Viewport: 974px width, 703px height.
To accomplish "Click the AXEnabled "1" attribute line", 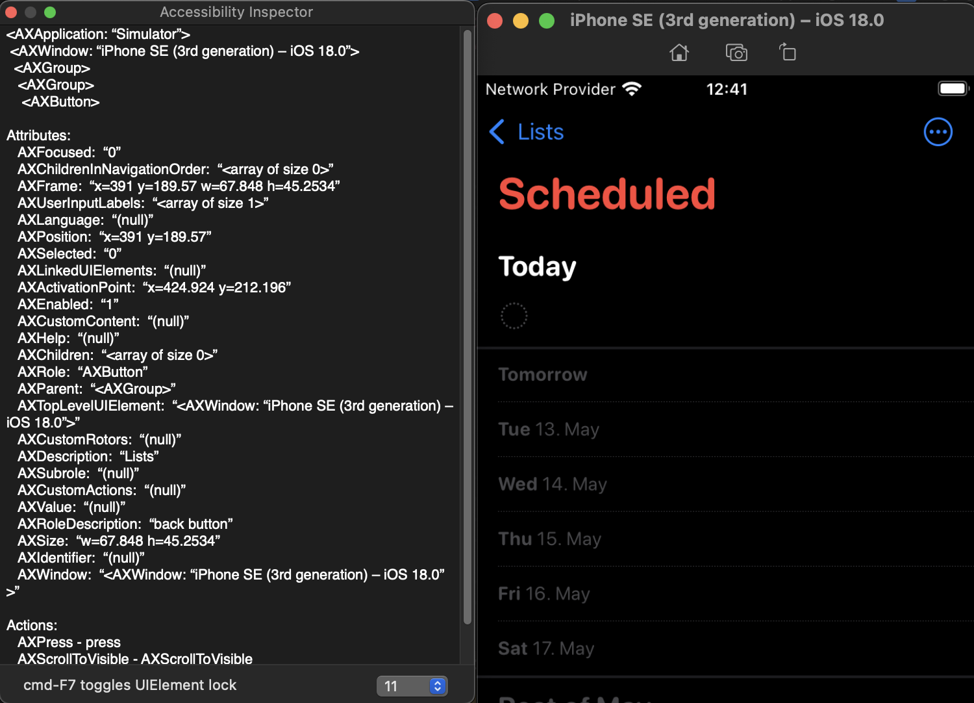I will pyautogui.click(x=68, y=304).
